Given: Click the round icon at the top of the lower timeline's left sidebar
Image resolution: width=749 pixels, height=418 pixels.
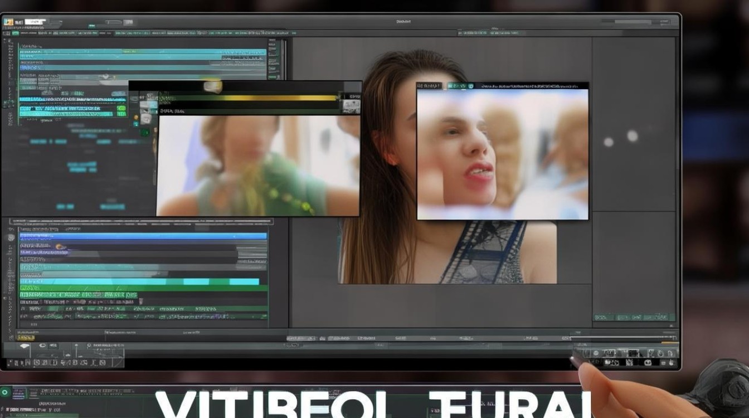Looking at the screenshot, I should point(11,237).
